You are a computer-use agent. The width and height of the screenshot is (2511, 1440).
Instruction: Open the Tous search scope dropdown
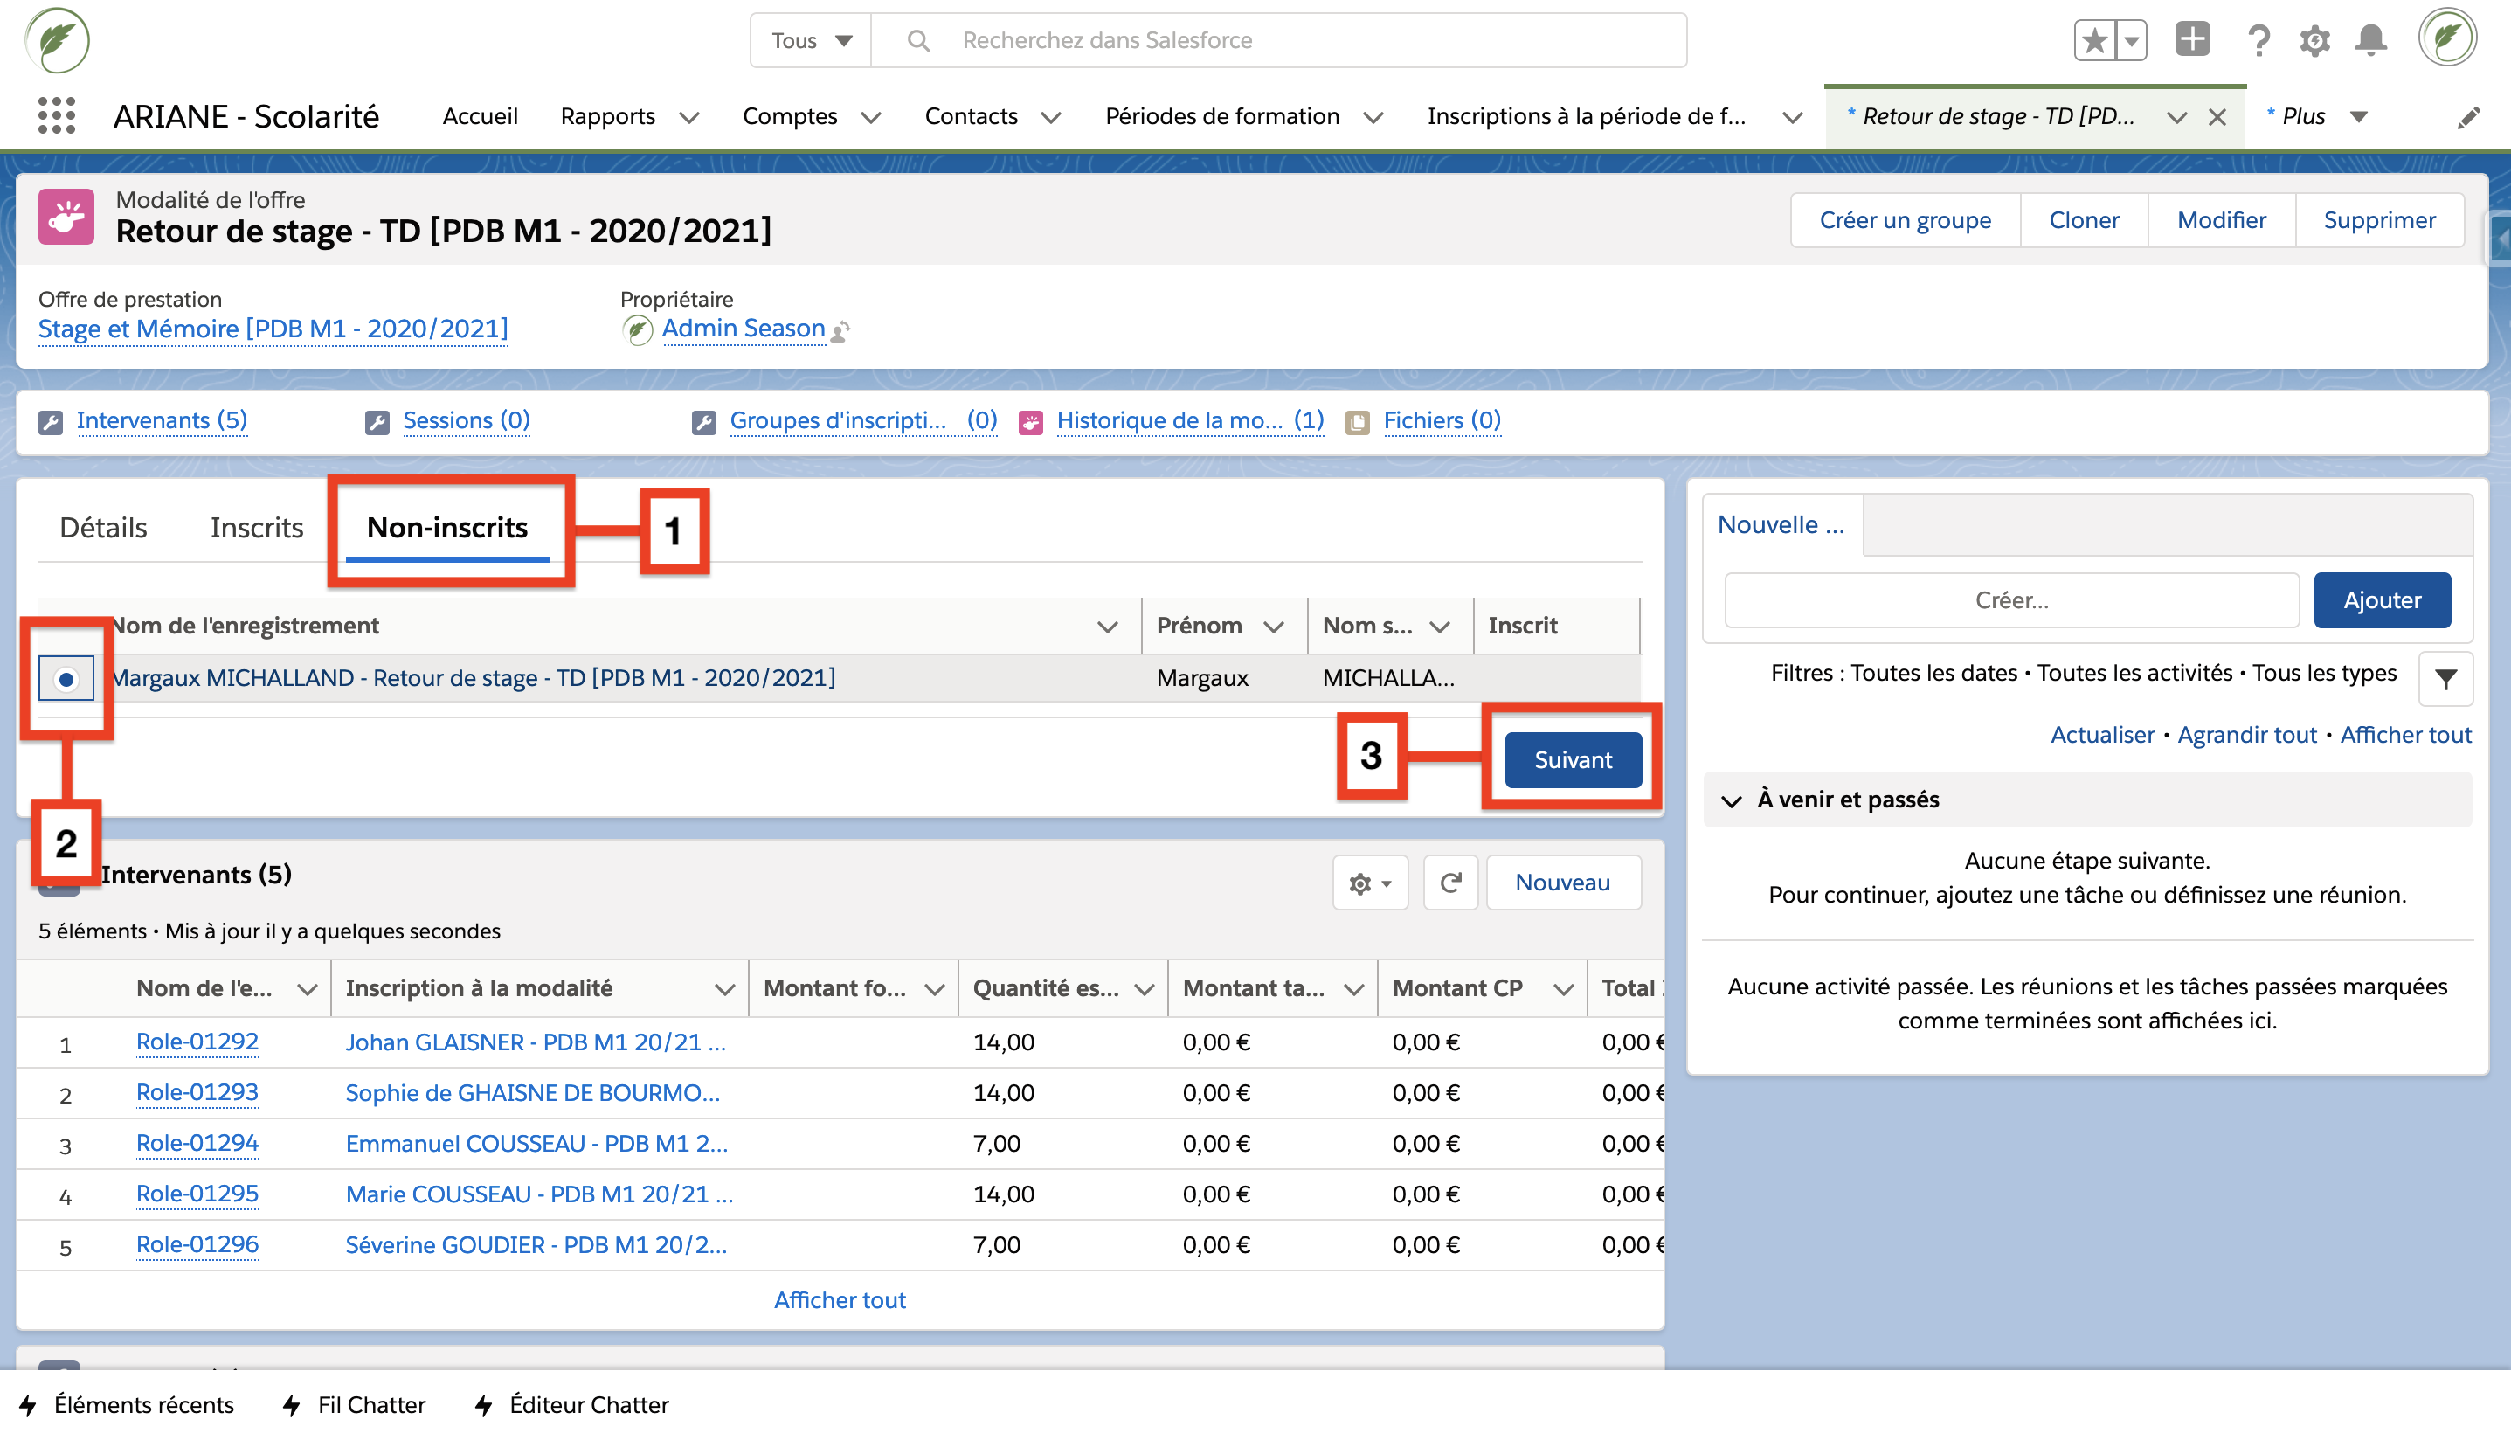811,40
